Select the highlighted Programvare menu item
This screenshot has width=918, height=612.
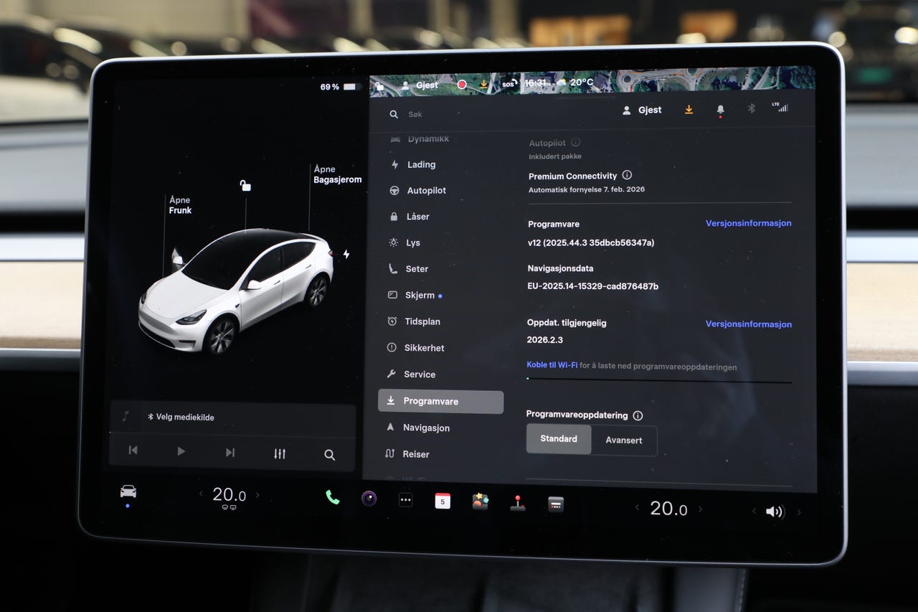pos(440,402)
